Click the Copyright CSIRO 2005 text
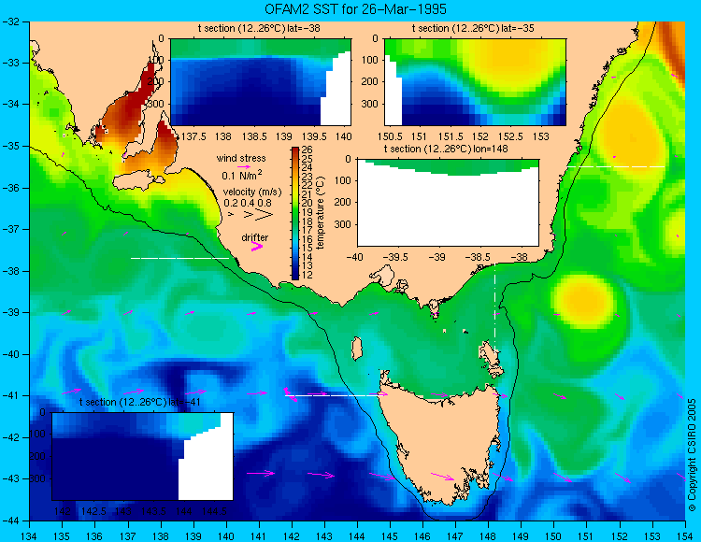 (x=692, y=455)
